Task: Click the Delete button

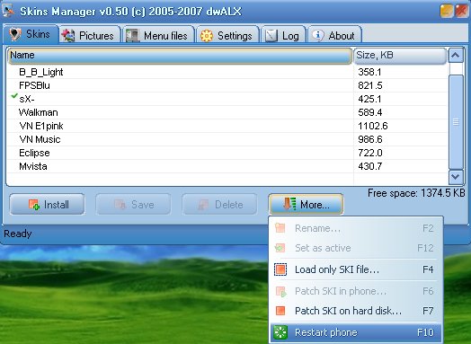Action: [219, 205]
